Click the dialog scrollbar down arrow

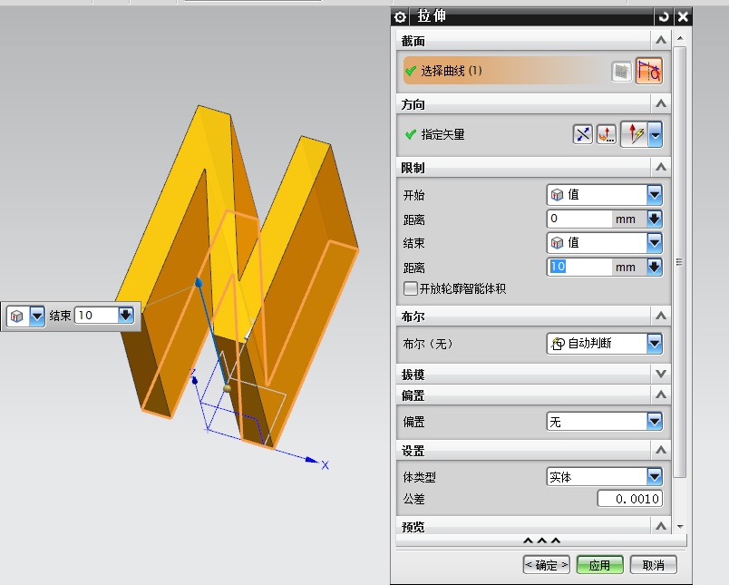pos(680,526)
